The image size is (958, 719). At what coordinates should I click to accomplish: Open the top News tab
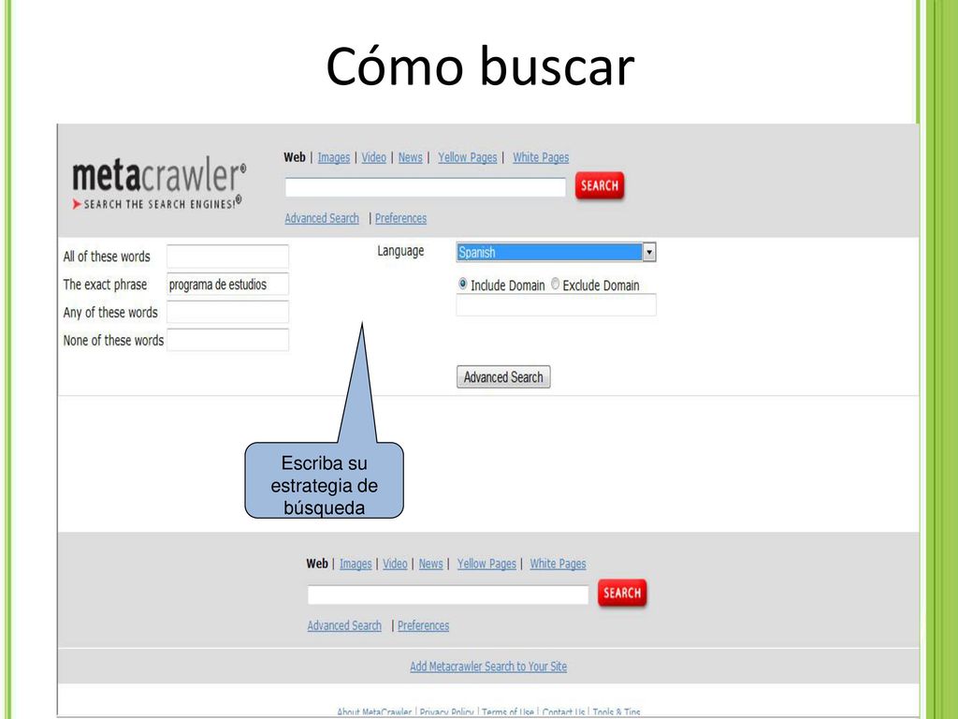[410, 157]
